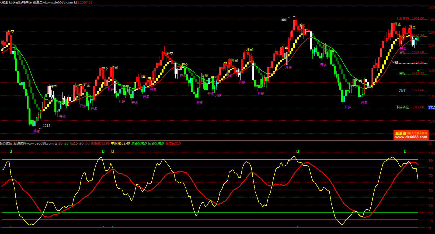This screenshot has width=435, height=234.
Task: Expand the box icon before E:1567.03
Action: point(76,2)
